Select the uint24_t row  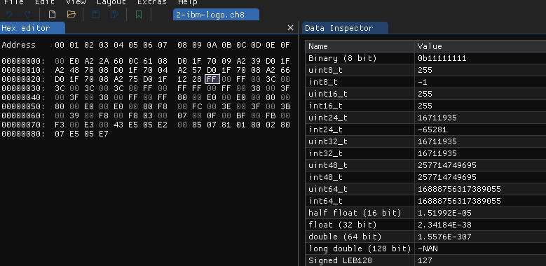[x=426, y=118]
